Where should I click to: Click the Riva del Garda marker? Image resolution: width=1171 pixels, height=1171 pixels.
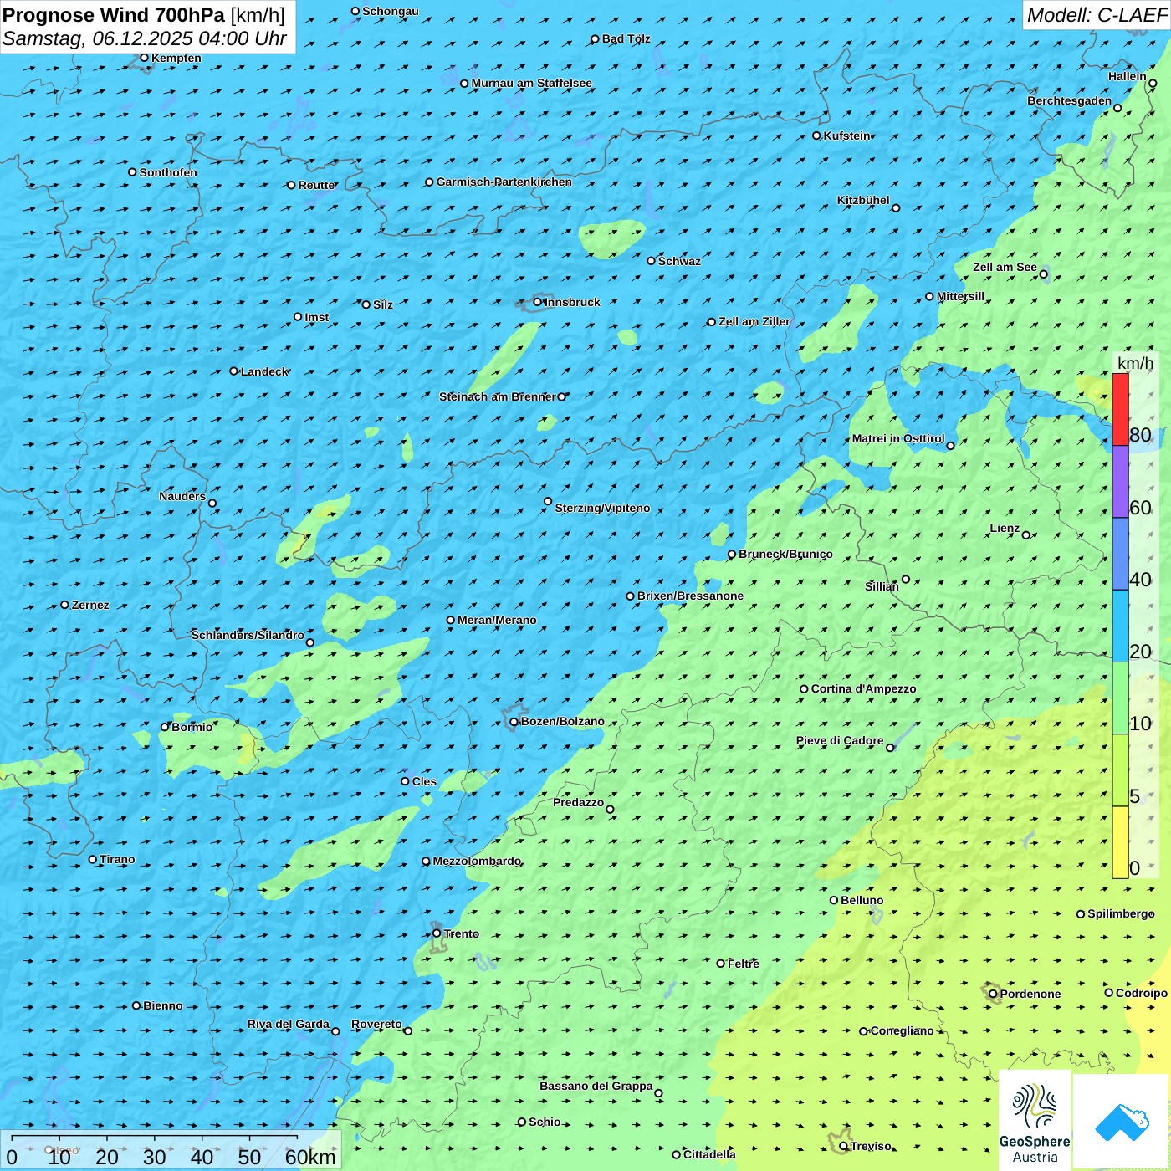335,1031
